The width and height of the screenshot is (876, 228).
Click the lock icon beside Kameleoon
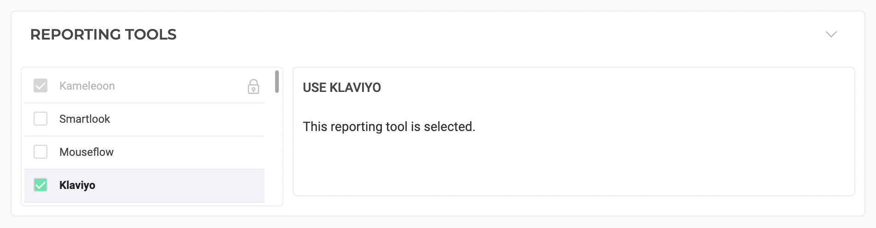click(254, 86)
